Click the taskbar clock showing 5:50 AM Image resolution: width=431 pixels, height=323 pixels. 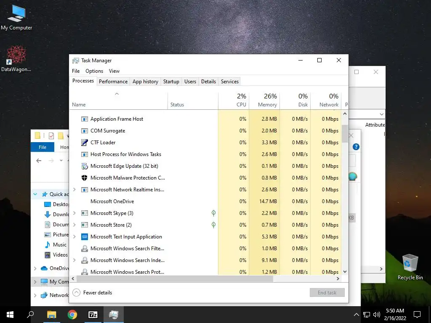pyautogui.click(x=395, y=315)
